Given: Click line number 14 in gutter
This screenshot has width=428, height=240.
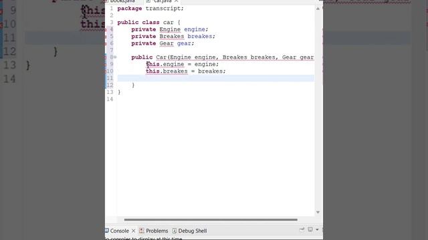Looking at the screenshot, I should pyautogui.click(x=110, y=99).
